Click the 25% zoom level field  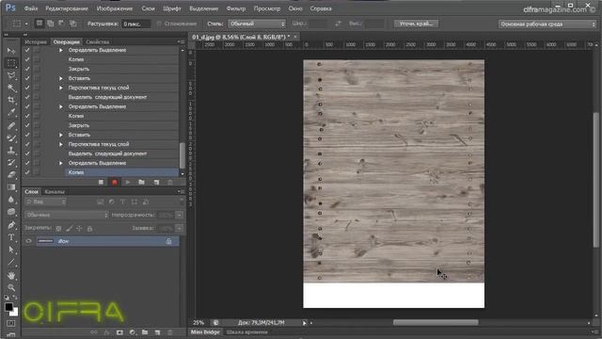click(198, 323)
